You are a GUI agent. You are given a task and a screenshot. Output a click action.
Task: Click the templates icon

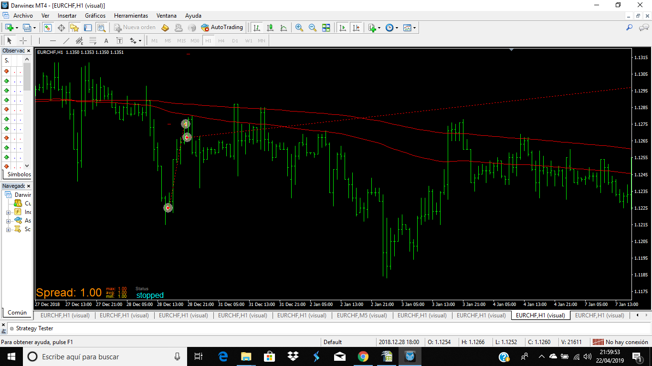tap(407, 28)
